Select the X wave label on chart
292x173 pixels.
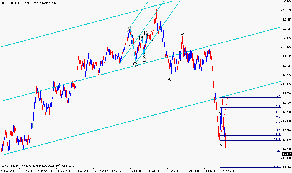click(129, 29)
